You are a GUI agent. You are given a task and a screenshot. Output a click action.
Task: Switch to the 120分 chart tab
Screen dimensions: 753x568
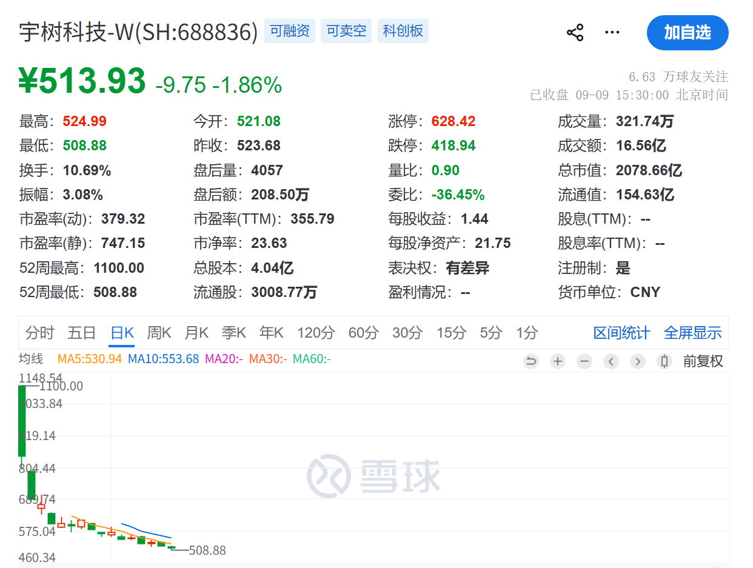316,333
